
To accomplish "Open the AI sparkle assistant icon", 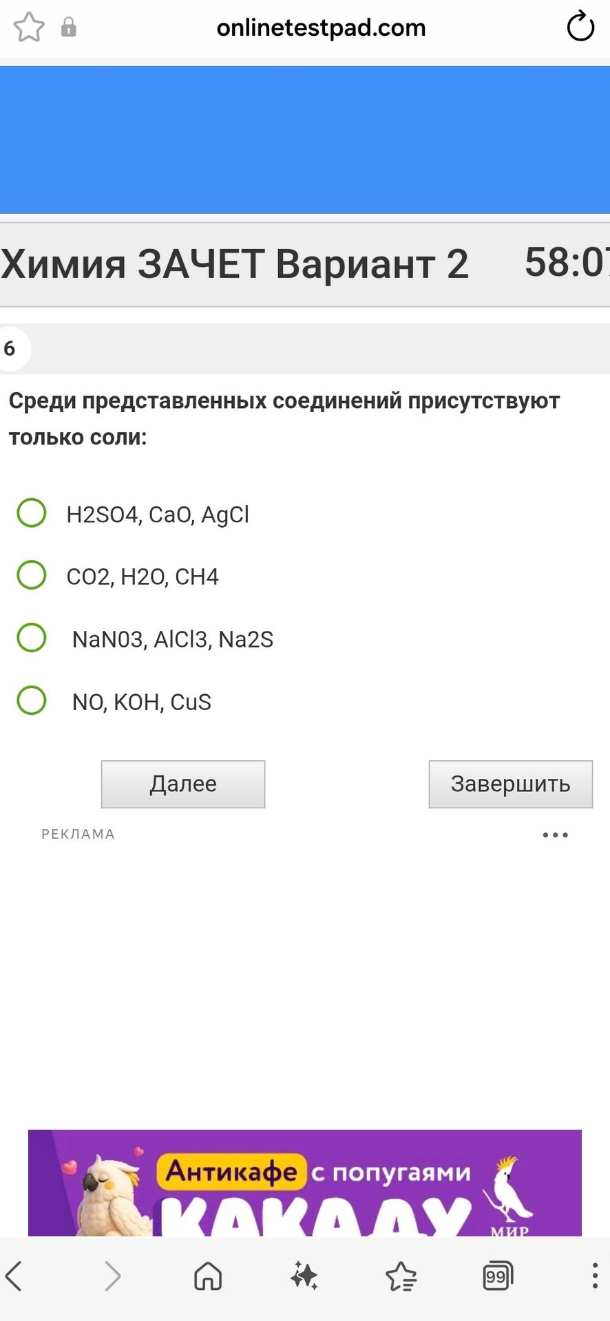I will point(304,1276).
